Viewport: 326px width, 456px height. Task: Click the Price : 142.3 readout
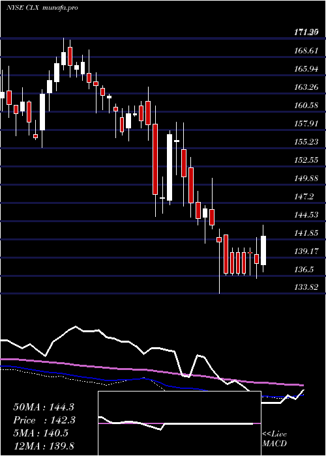coord(44,420)
